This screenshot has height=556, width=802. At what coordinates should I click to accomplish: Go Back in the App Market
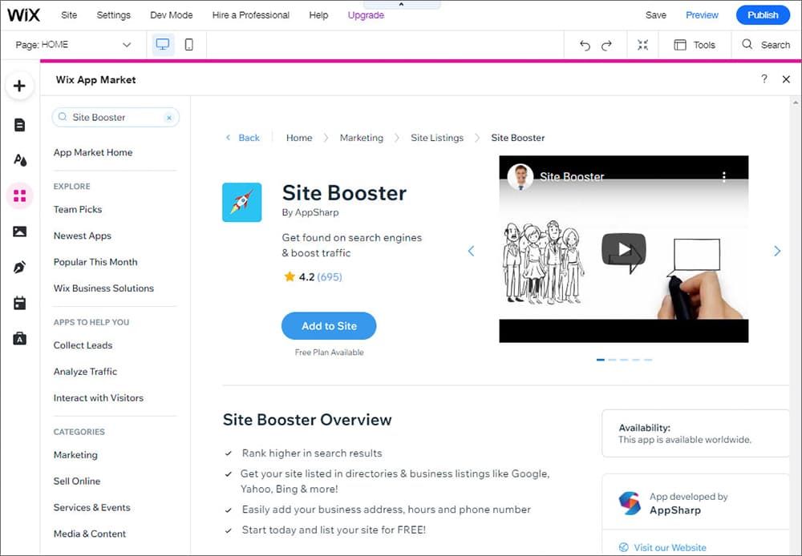tap(243, 138)
